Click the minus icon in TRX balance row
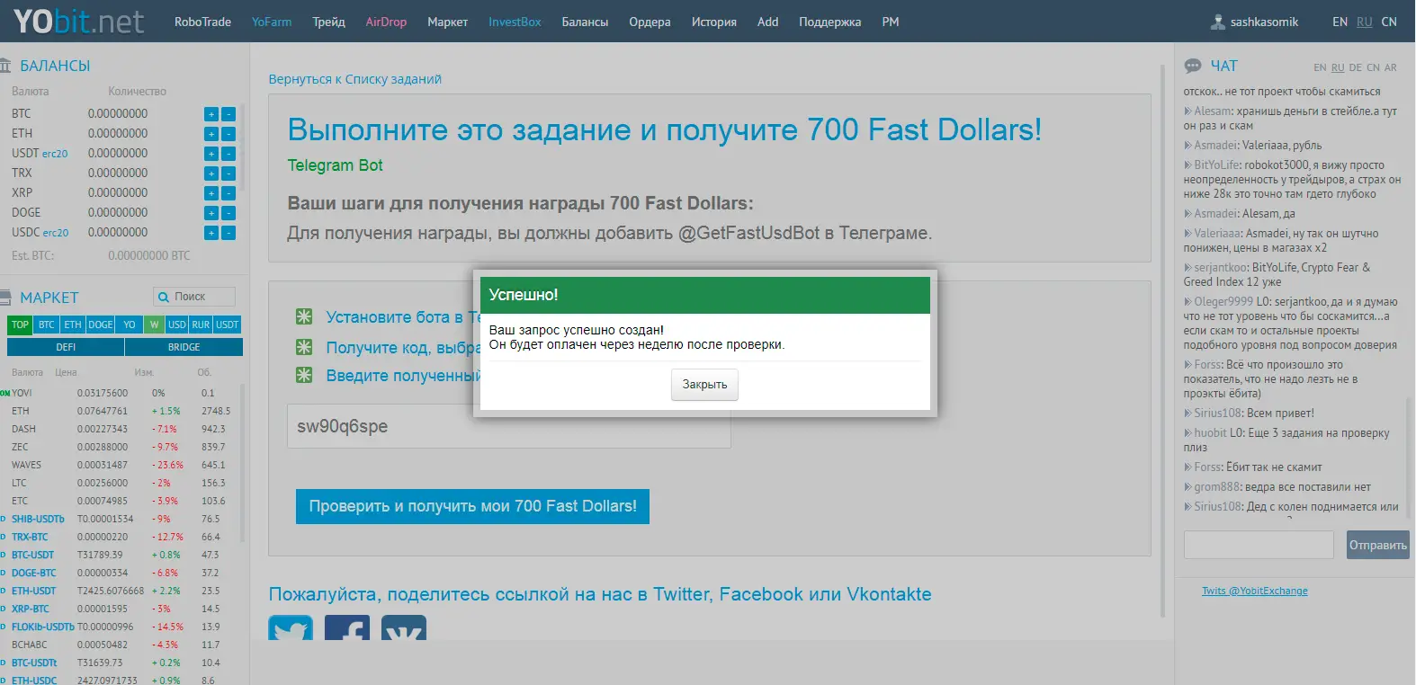 click(229, 173)
